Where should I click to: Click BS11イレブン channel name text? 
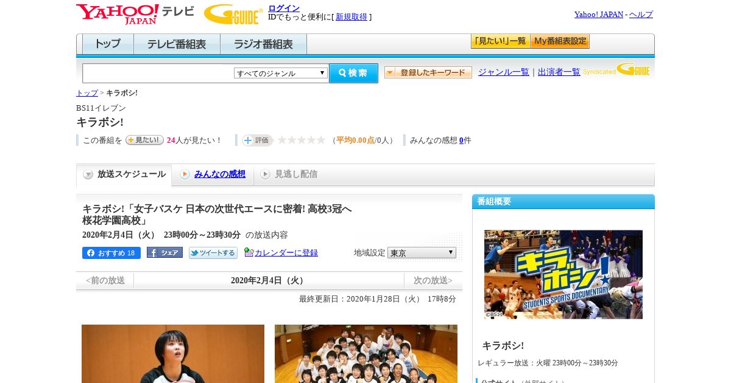click(x=101, y=108)
